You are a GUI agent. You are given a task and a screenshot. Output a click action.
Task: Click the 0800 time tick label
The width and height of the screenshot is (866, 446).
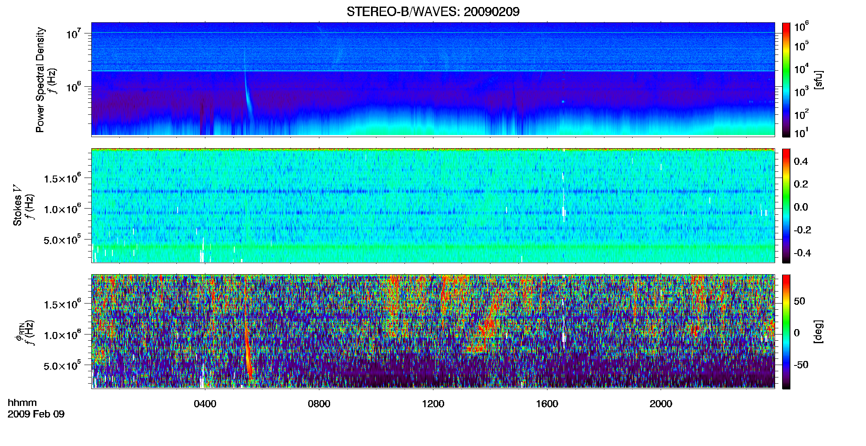pyautogui.click(x=319, y=404)
